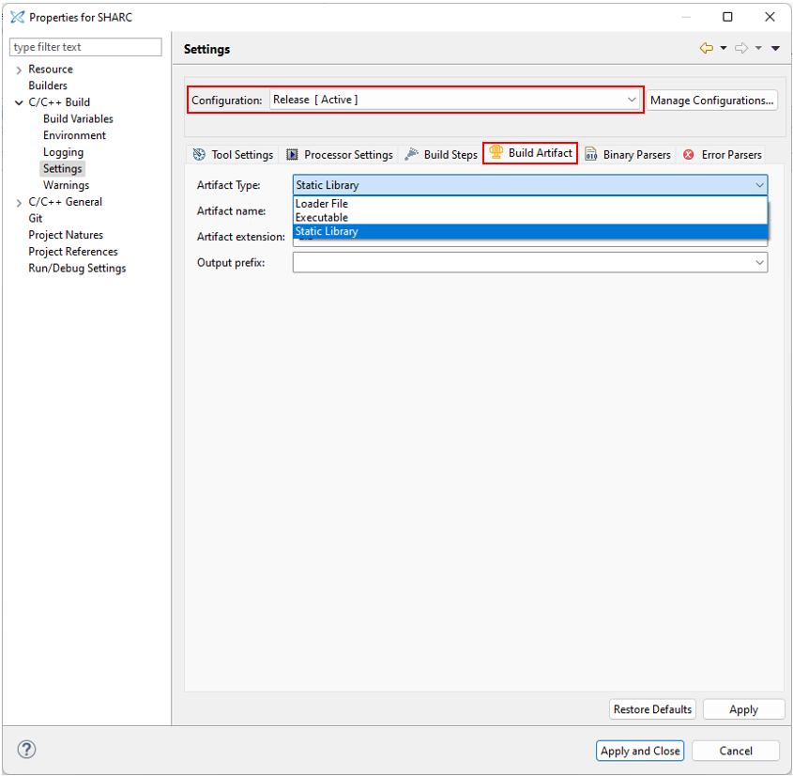Open the Build Steps tab
Screen dimensions: 793x776
pos(441,155)
